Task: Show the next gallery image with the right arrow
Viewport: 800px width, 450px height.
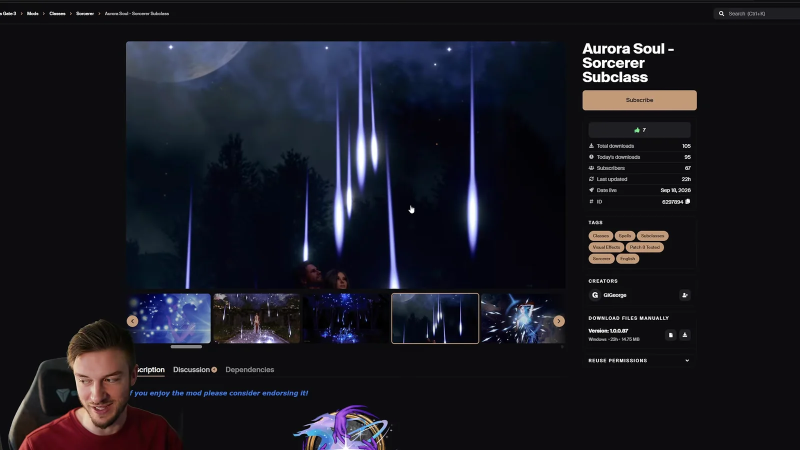Action: [559, 321]
